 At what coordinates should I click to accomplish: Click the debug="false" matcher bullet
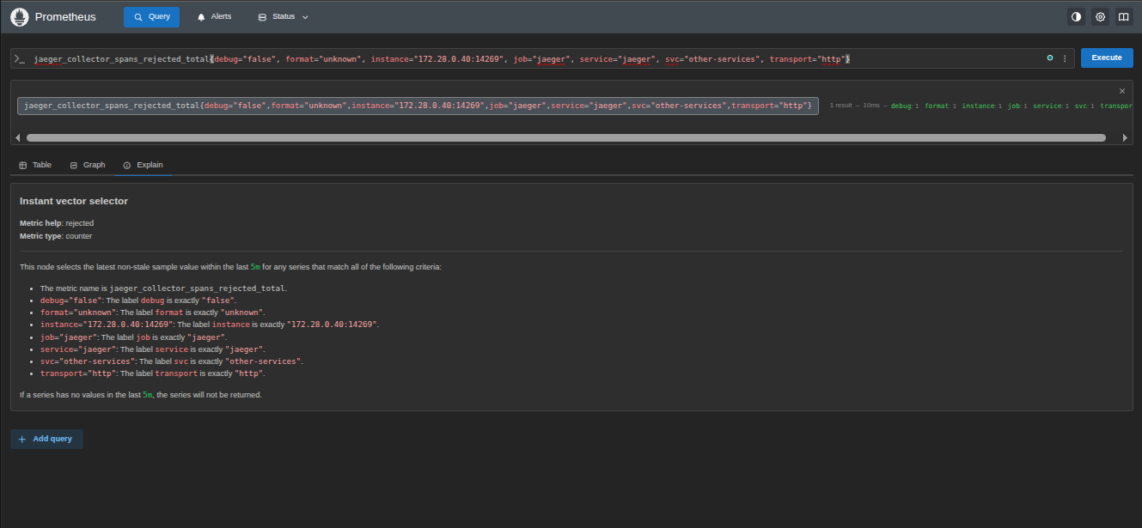(x=138, y=300)
